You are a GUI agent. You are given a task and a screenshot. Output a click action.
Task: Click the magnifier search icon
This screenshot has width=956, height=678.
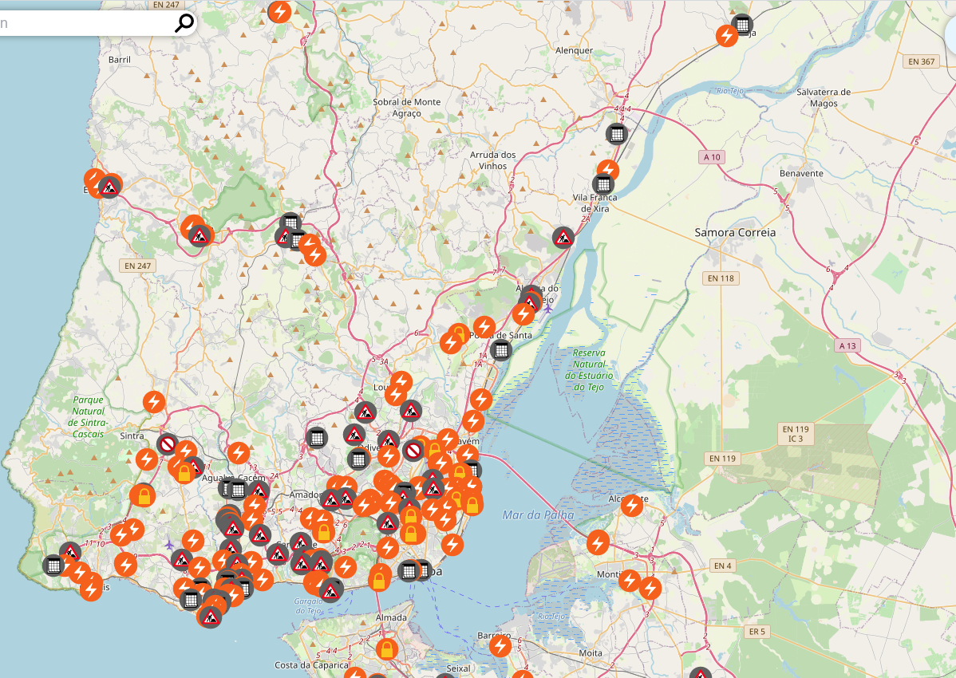click(184, 23)
